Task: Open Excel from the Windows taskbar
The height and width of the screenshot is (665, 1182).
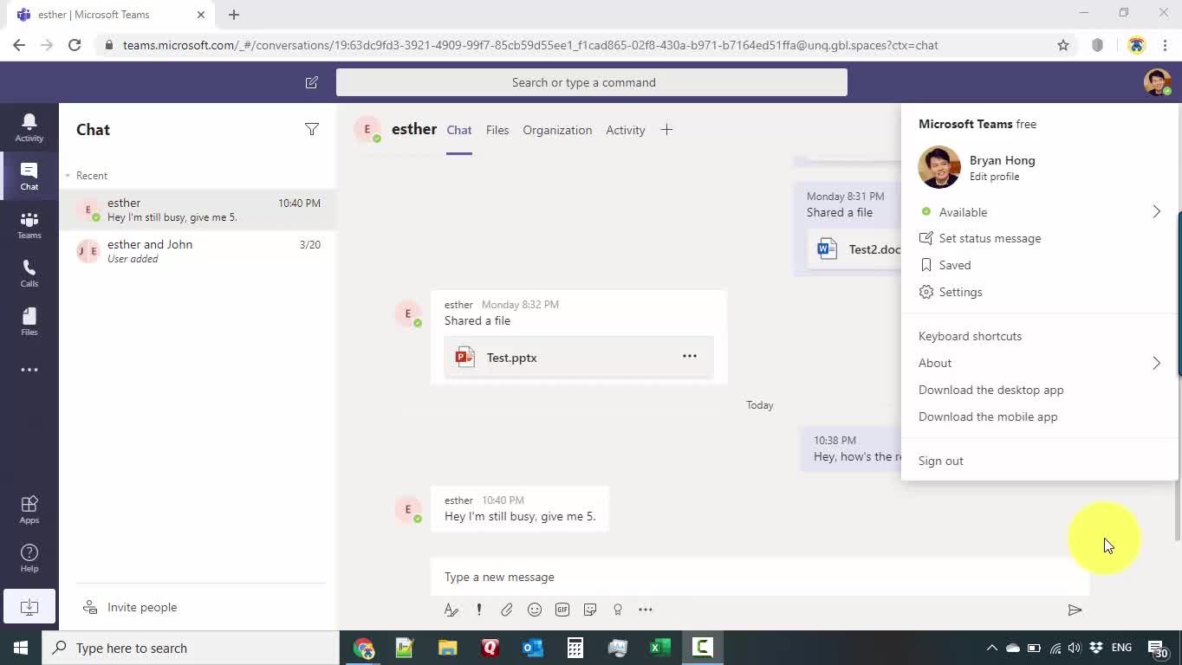Action: tap(659, 648)
